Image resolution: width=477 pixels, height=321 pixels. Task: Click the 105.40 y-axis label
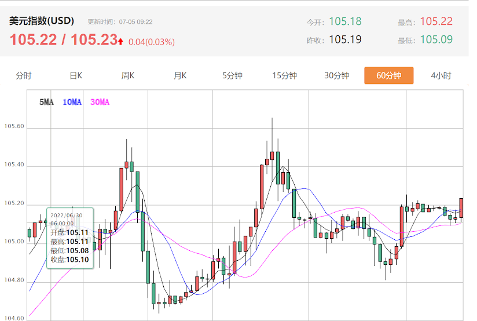(x=14, y=165)
